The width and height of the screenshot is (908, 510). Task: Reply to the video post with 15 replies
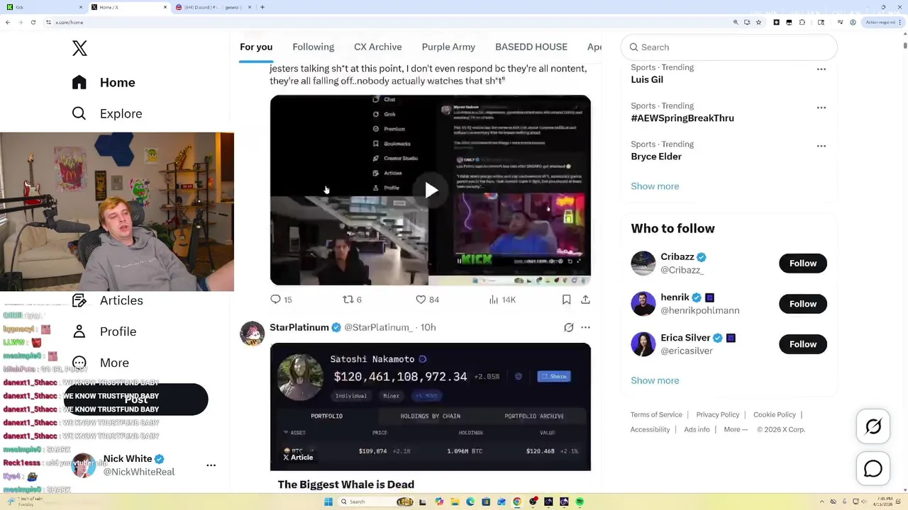(282, 300)
